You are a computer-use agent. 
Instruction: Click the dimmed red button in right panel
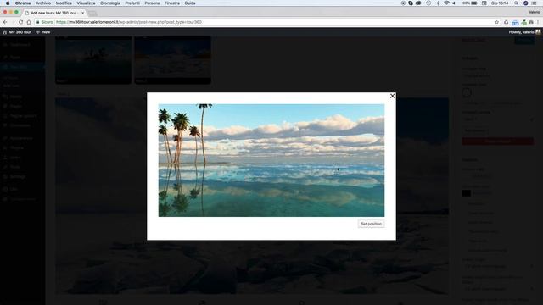coord(497,141)
